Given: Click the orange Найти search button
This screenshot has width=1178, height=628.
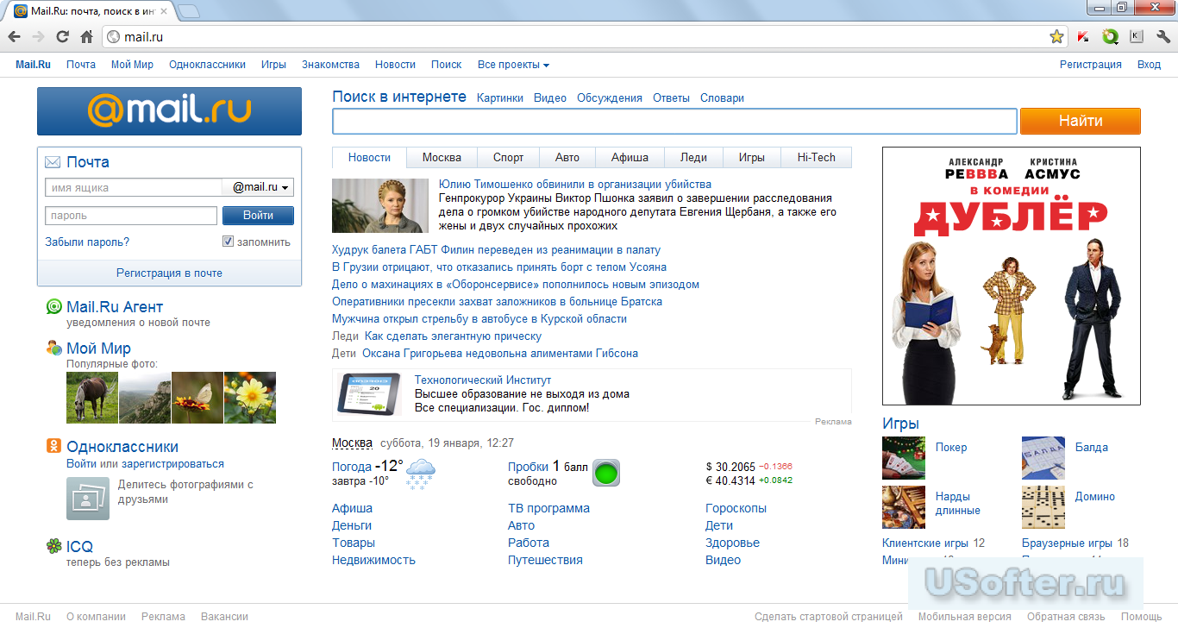Looking at the screenshot, I should coord(1081,121).
